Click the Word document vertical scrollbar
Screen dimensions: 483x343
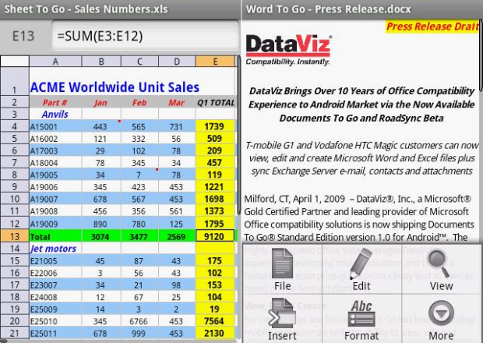tap(481, 55)
